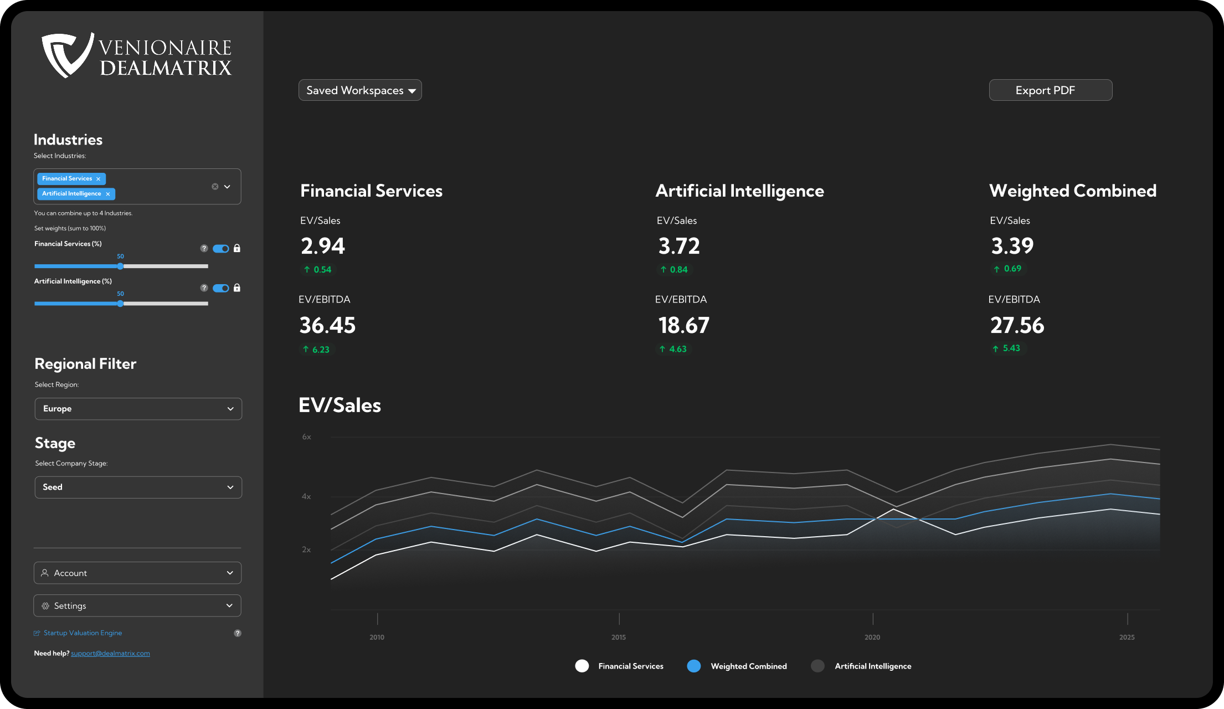Toggle the Artificial Intelligence weight switch off
The width and height of the screenshot is (1224, 709).
(x=220, y=288)
